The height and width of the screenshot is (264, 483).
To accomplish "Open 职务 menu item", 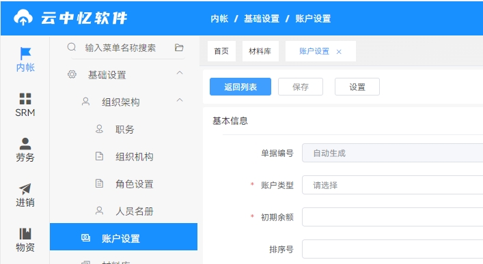I will (x=124, y=129).
